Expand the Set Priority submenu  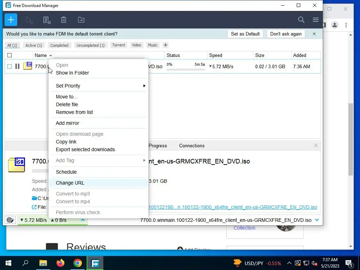click(x=98, y=86)
